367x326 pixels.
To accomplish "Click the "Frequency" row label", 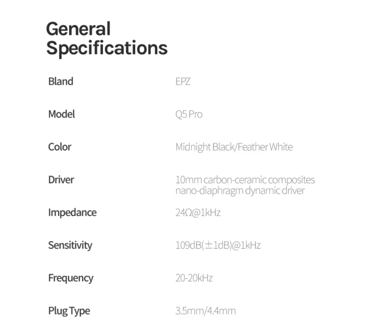I will click(71, 278).
